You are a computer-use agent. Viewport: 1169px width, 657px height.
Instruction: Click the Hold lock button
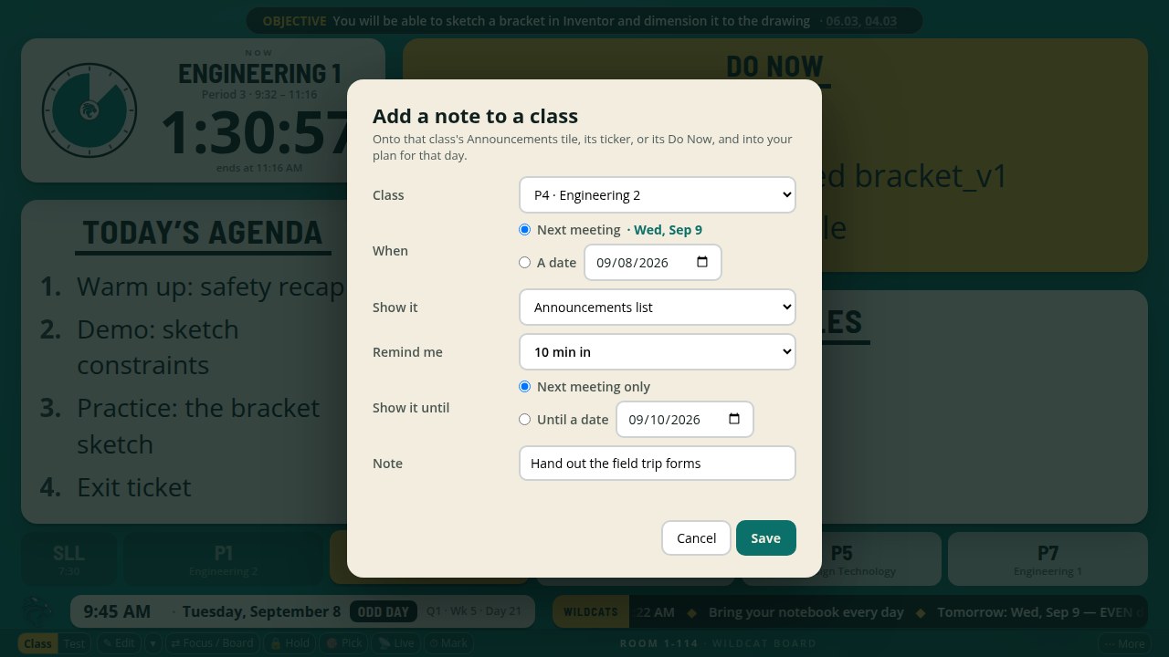point(290,643)
